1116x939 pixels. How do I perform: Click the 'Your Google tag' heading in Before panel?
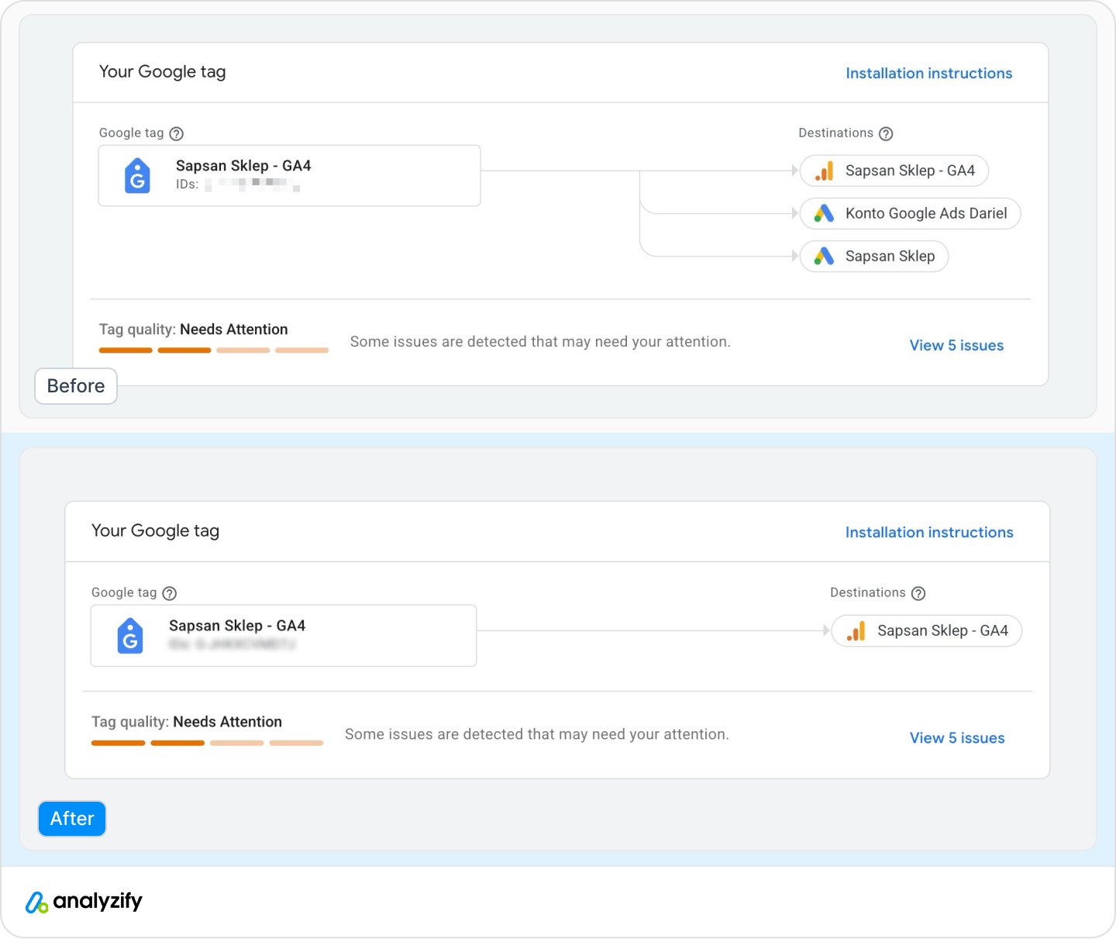[163, 72]
